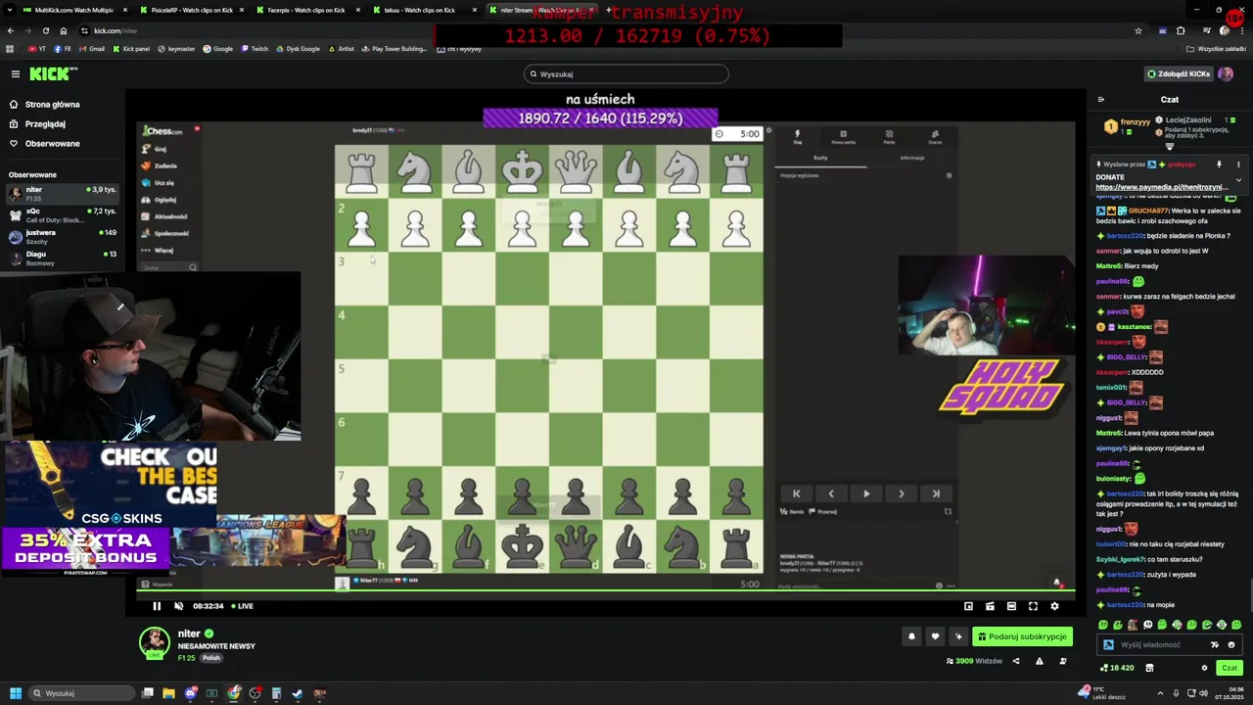The width and height of the screenshot is (1253, 705).
Task: Jump to LIVE indicator in player
Action: (x=242, y=606)
